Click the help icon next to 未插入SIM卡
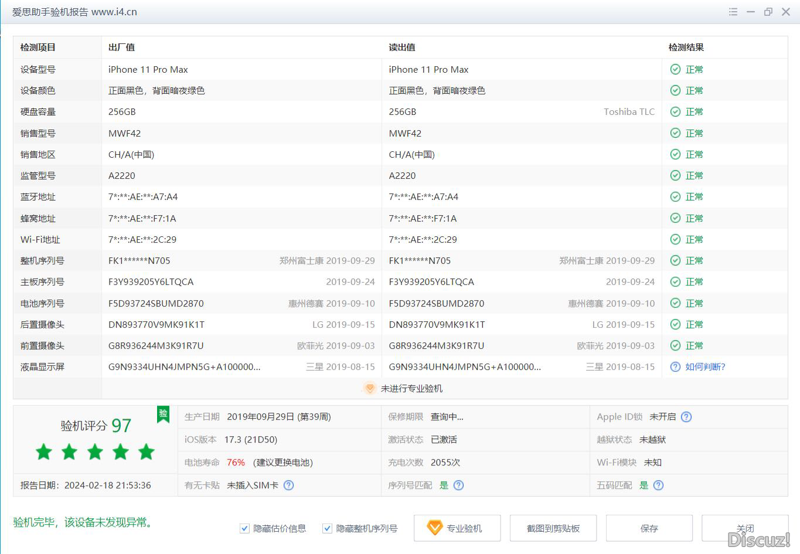800x554 pixels. coord(288,485)
